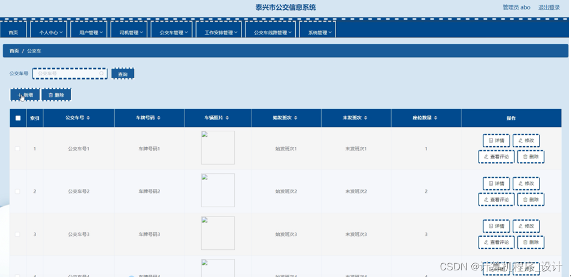Click the magnifier icon in 公交车号 search field
The width and height of the screenshot is (571, 277).
(101, 73)
